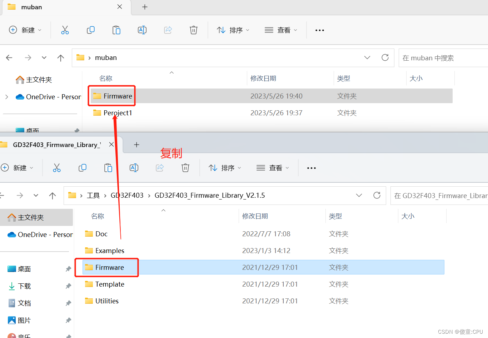Close the GD32F403_Firmware_Library tab
The image size is (488, 338).
tap(111, 145)
